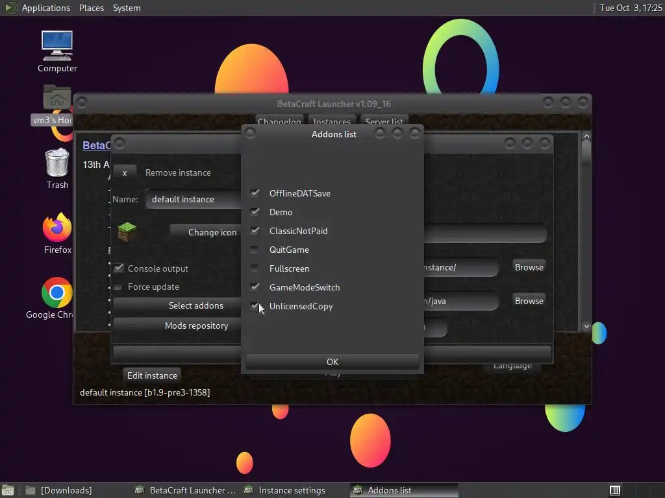Select the Firefox desktop icon

[x=57, y=233]
